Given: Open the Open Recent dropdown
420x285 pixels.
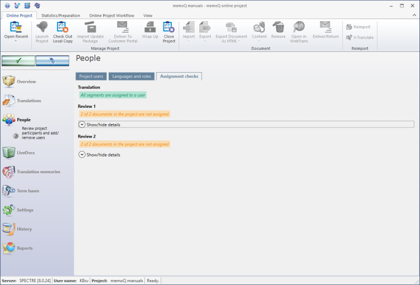Looking at the screenshot, I should (x=16, y=32).
